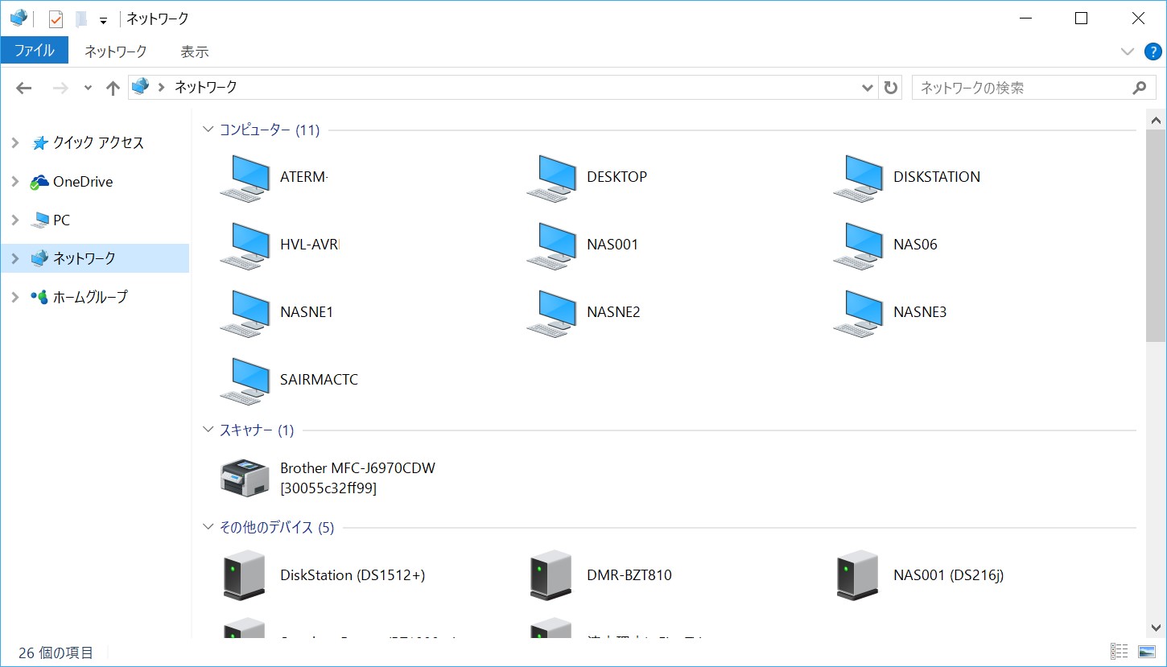Switch to the 表示 ribbon tab
This screenshot has height=667, width=1167.
[x=194, y=51]
